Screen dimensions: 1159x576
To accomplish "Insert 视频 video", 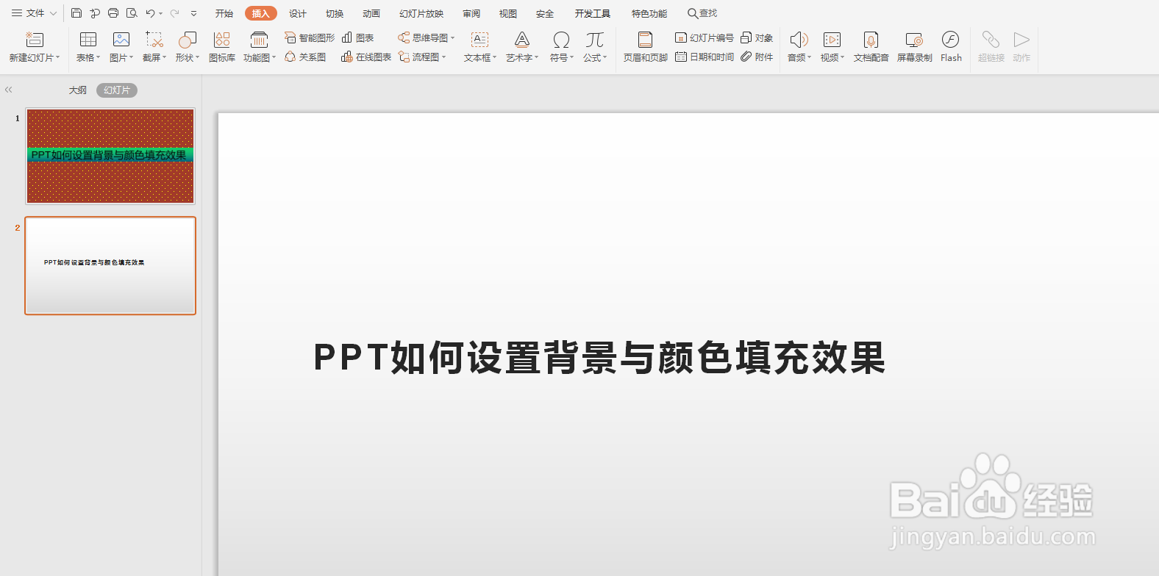I will (832, 46).
